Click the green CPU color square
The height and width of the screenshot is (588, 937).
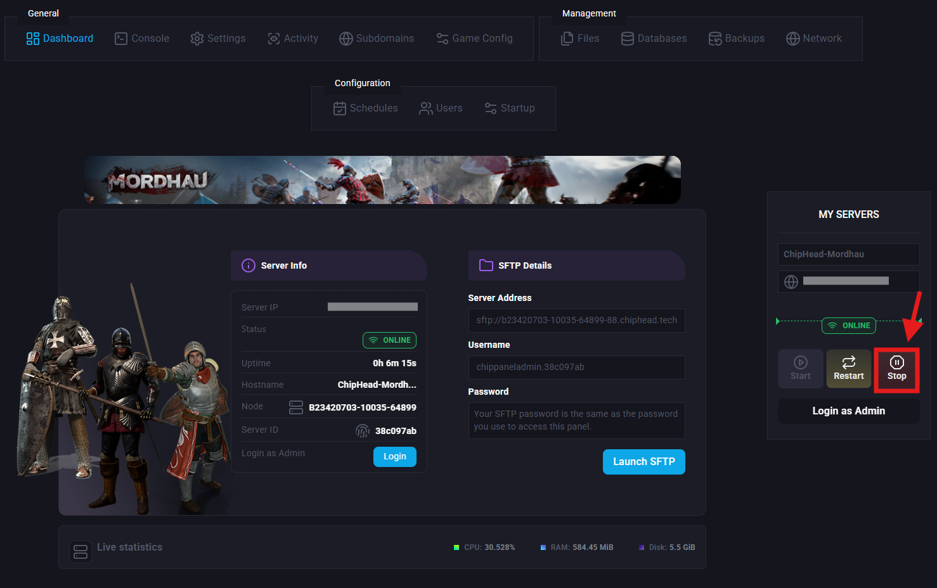(456, 547)
